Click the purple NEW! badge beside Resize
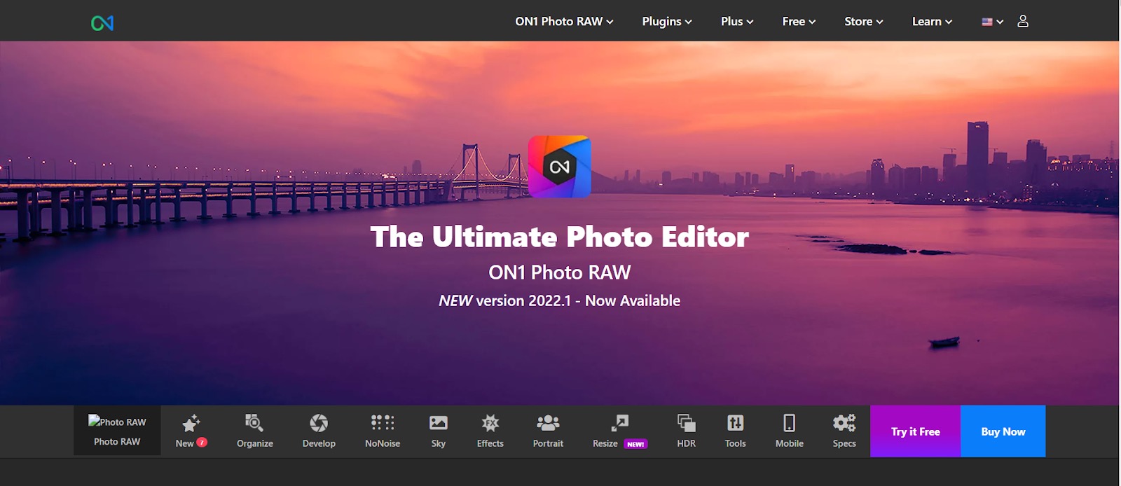1121x486 pixels. pos(635,444)
